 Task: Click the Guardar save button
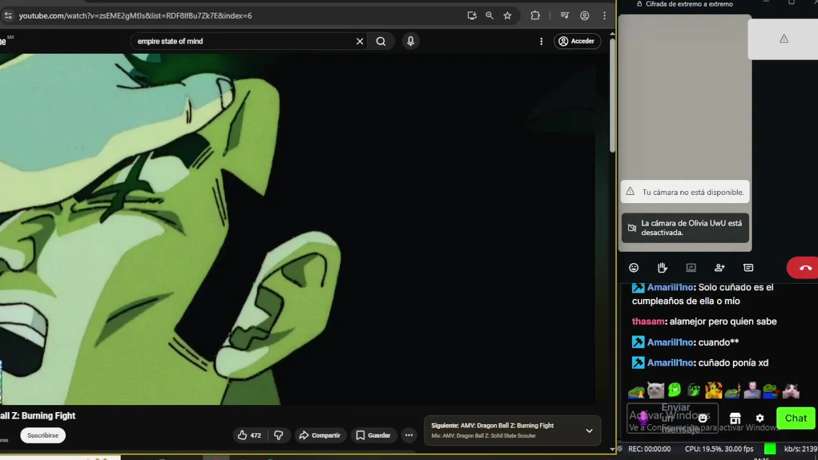[373, 435]
